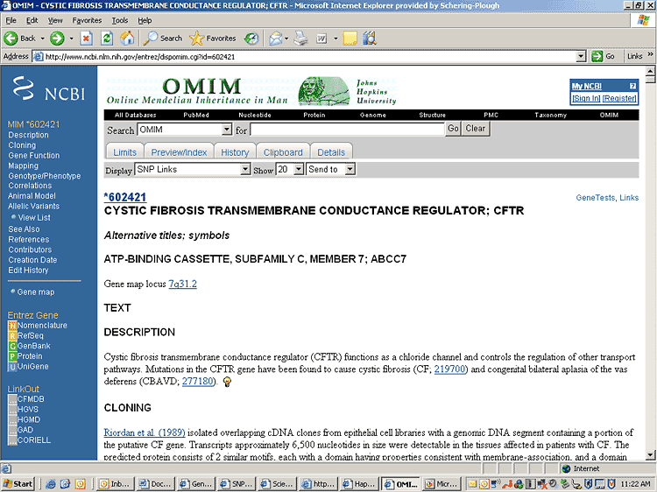Screen dimensions: 657x492
Task: Click the Sign In link
Action: 586,98
